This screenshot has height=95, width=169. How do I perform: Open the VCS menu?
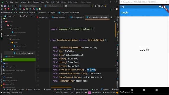coord(58,2)
